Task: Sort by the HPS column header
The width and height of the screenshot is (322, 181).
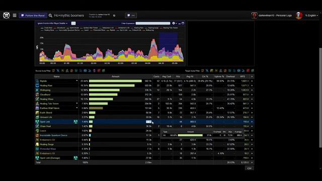Action: click(x=243, y=76)
